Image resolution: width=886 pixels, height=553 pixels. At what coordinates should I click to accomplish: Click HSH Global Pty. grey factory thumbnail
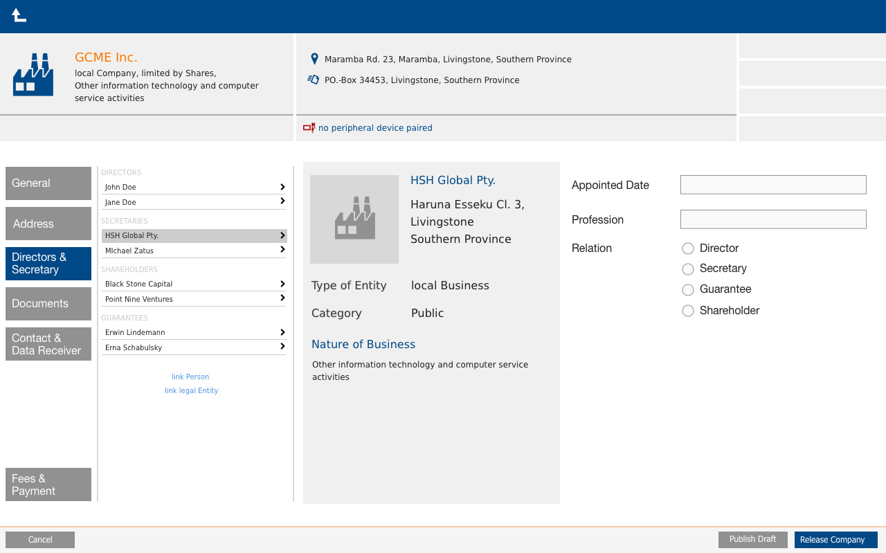(354, 219)
